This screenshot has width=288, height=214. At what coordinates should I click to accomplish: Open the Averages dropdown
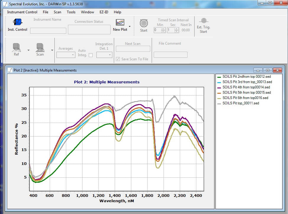[66, 55]
